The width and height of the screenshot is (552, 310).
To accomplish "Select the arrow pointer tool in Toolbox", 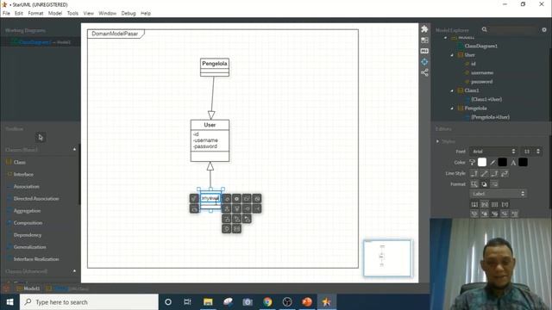I will coord(41,138).
